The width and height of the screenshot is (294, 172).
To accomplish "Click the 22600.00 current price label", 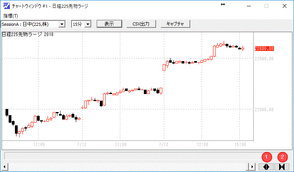I will [x=265, y=49].
